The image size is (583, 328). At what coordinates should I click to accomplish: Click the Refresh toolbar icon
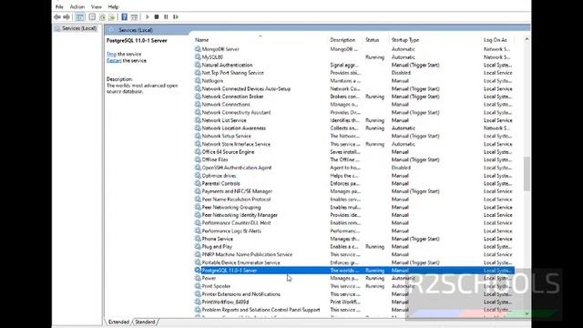(x=102, y=17)
